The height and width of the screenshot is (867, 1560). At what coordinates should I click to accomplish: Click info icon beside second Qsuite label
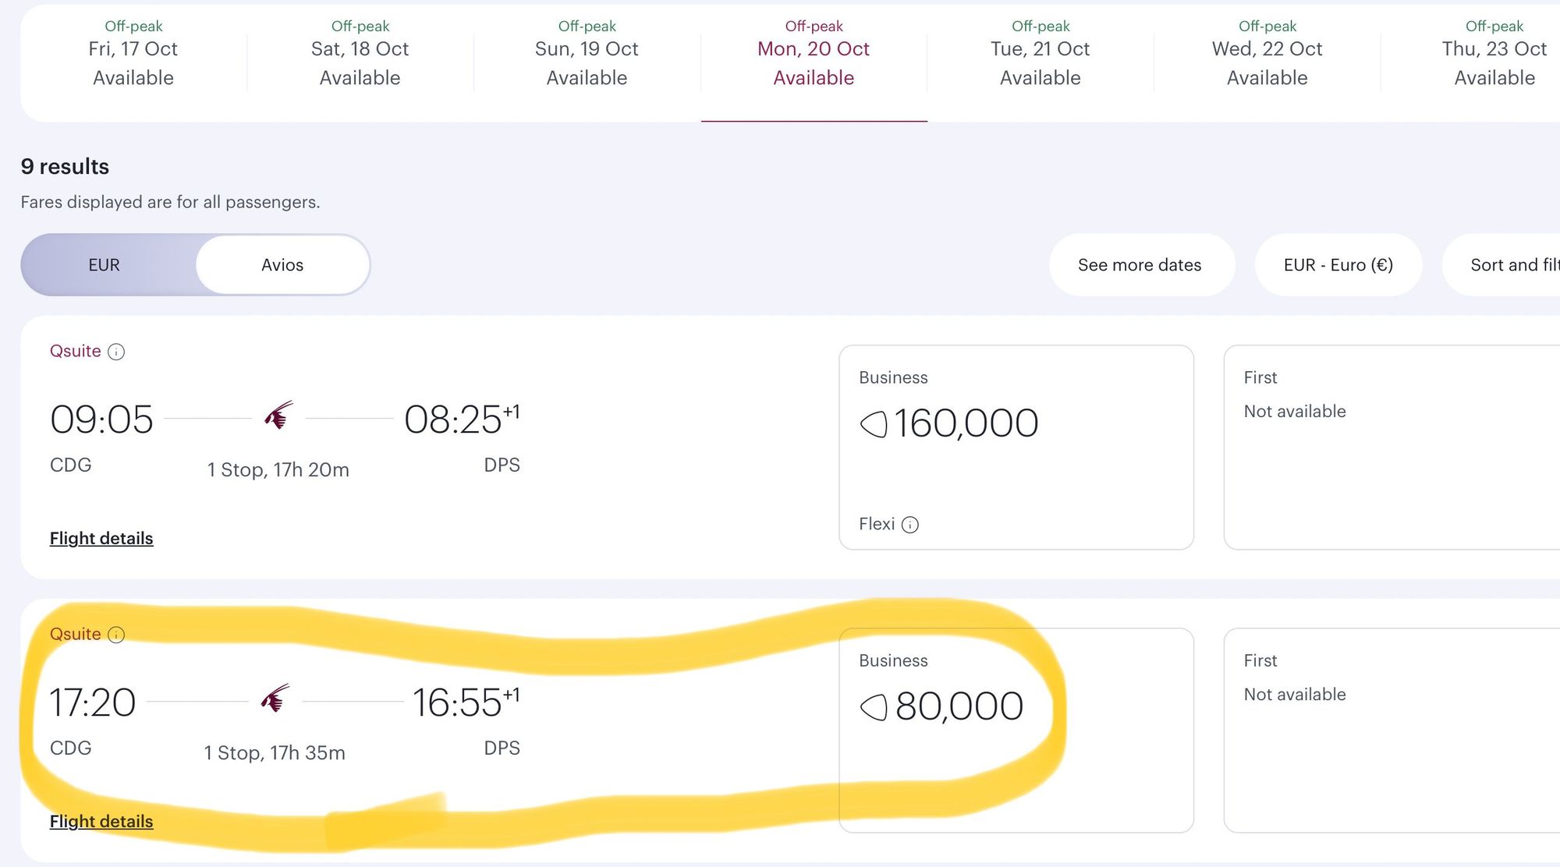click(x=116, y=635)
